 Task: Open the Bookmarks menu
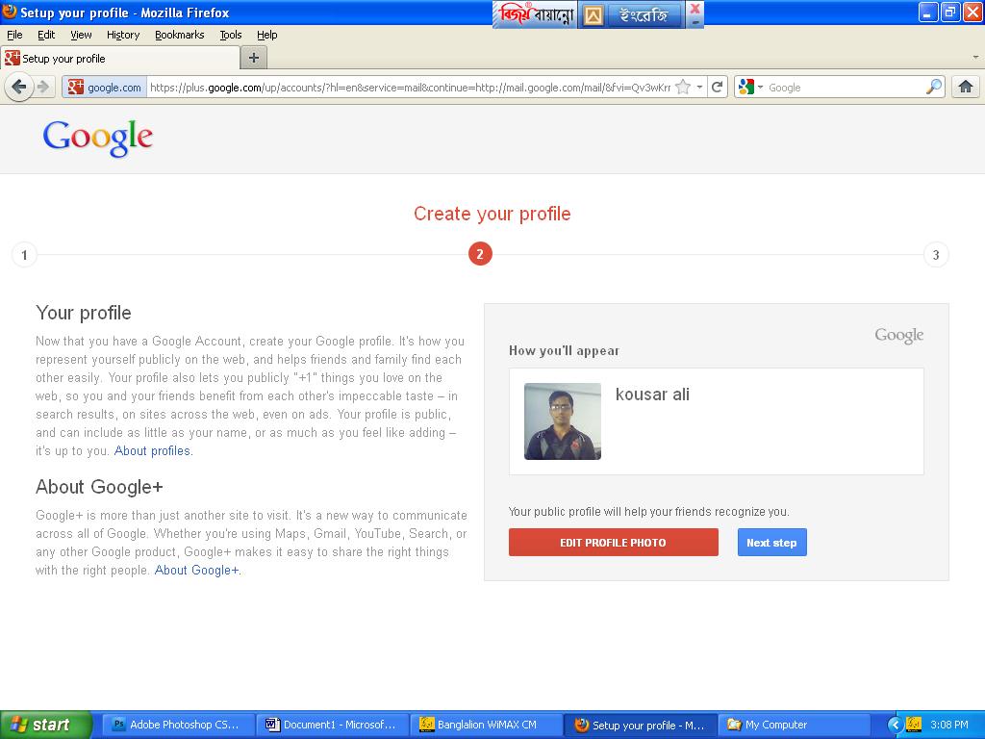point(179,35)
